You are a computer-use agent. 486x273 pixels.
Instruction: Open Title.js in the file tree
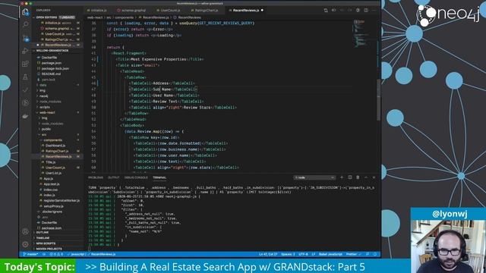51,162
